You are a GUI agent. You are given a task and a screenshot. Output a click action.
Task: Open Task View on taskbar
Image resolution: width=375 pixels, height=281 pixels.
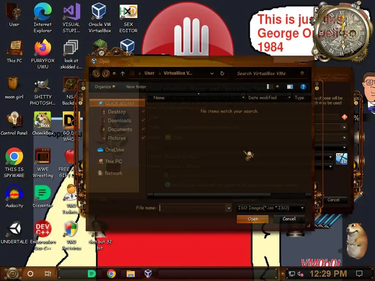click(48, 274)
